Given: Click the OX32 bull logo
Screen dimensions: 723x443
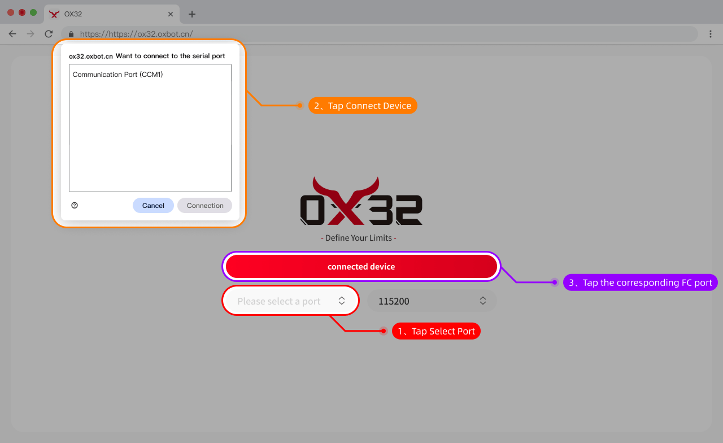Looking at the screenshot, I should pos(361,201).
